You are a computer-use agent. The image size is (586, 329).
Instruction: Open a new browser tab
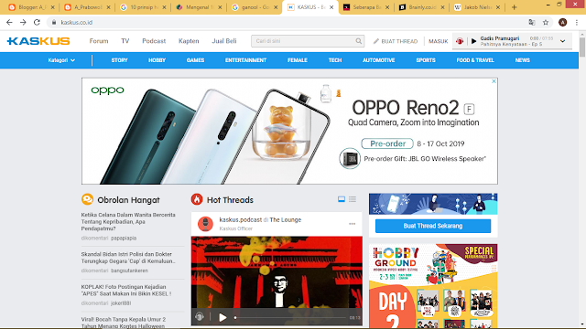pos(515,7)
